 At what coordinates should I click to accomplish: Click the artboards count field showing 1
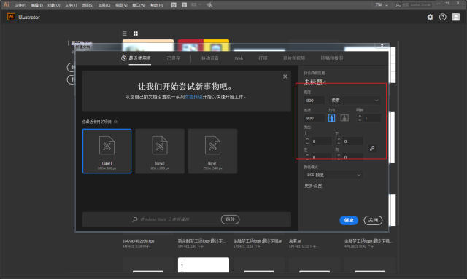(372, 118)
